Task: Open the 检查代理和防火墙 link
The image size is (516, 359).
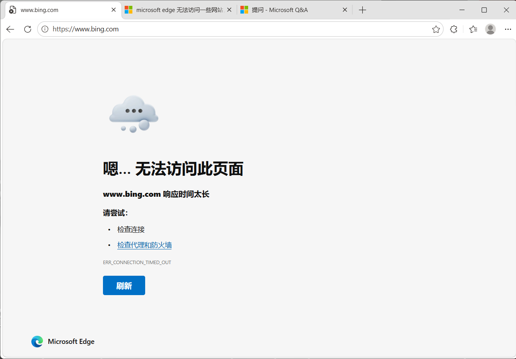Action: (144, 245)
